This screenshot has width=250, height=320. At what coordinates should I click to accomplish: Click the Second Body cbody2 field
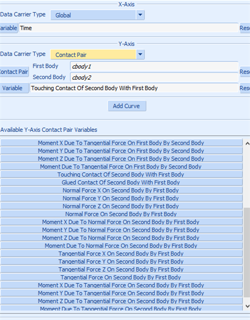[x=154, y=77]
